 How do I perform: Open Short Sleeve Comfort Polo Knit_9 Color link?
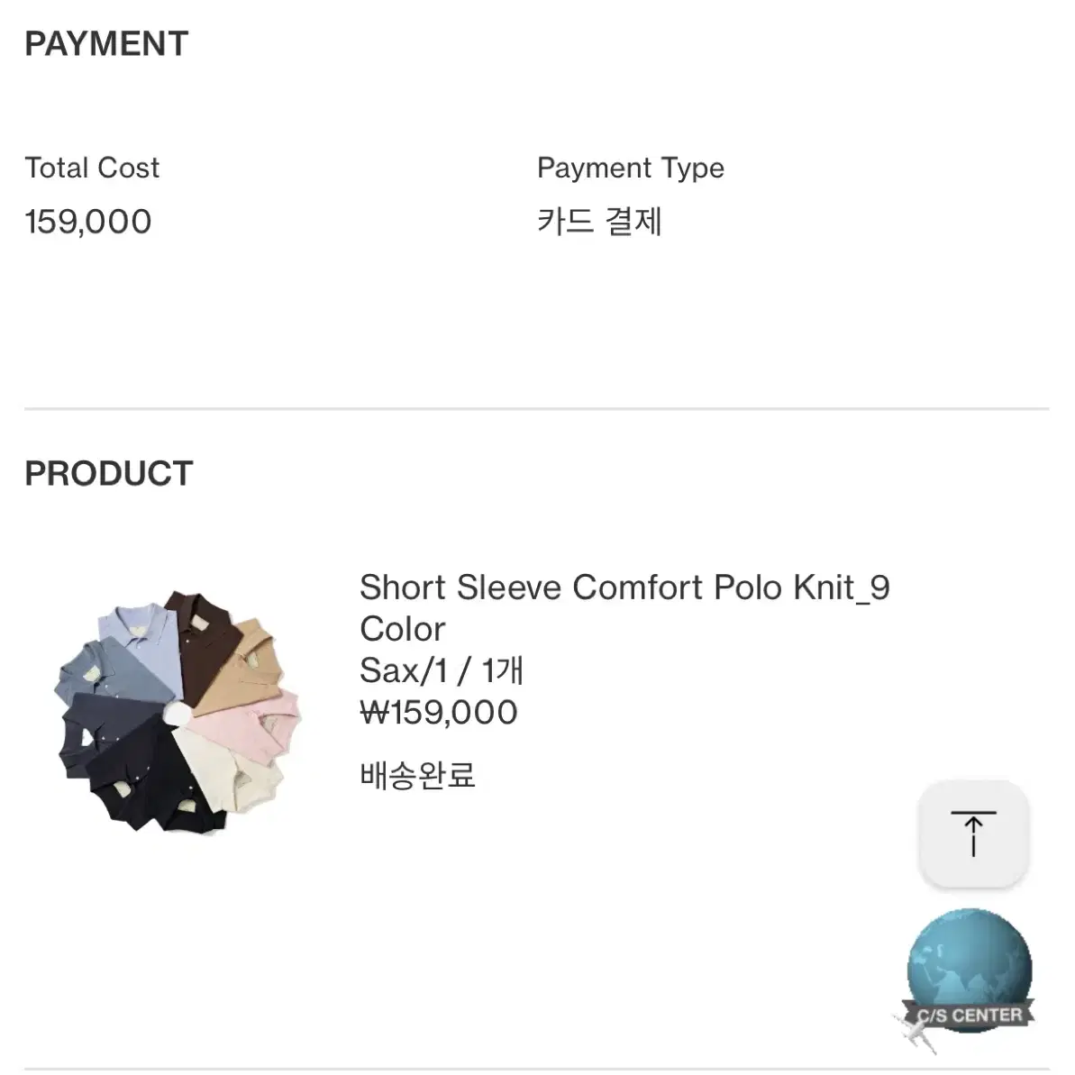point(624,607)
